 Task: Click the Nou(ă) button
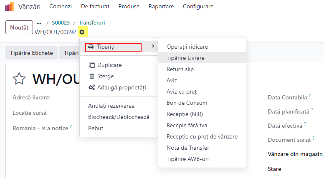tap(19, 27)
